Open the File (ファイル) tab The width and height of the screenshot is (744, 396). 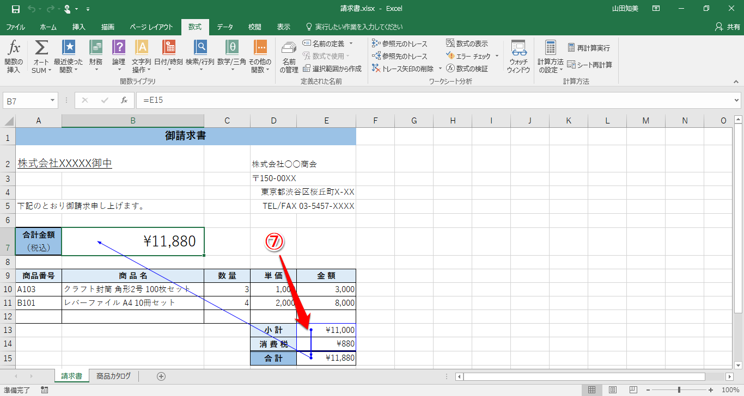click(x=15, y=27)
